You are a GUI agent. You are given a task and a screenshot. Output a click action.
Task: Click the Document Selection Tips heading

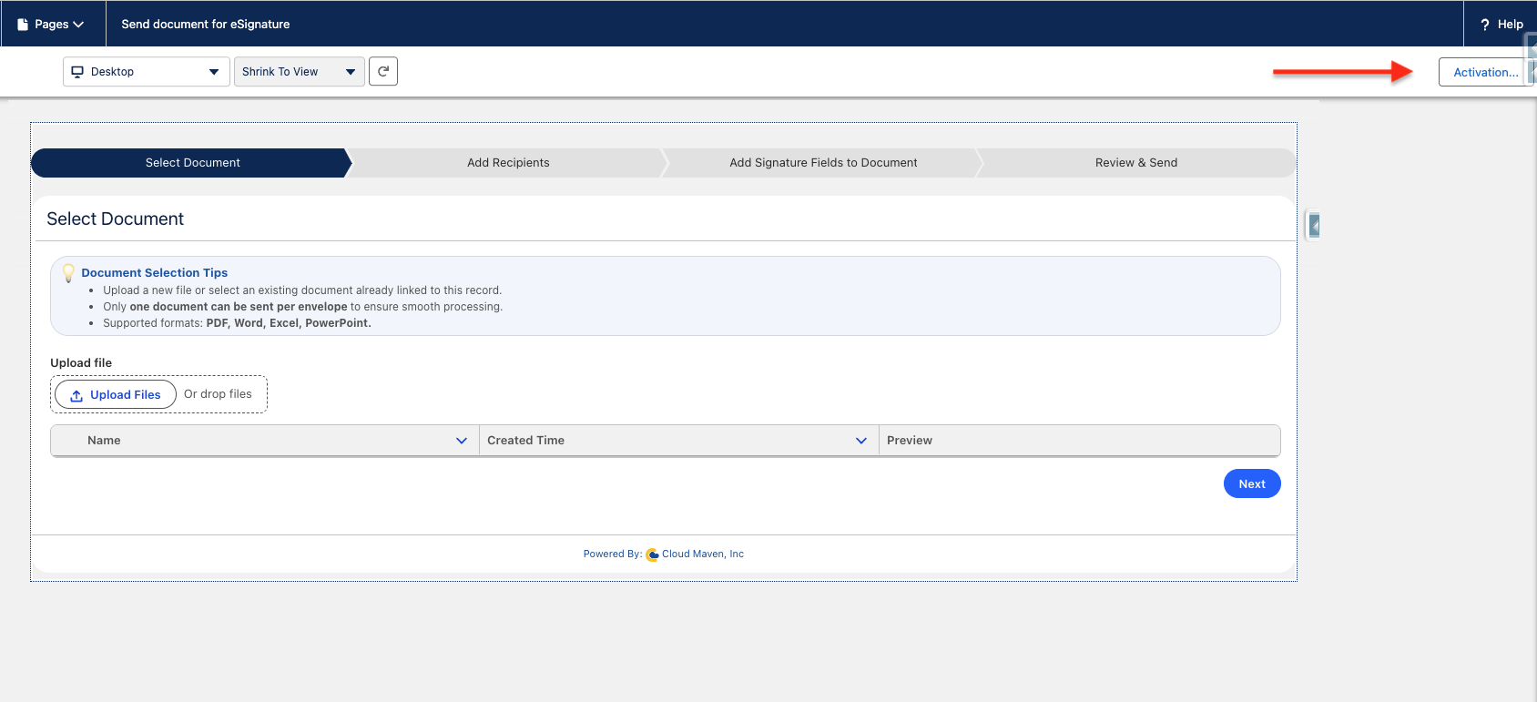[x=155, y=272]
